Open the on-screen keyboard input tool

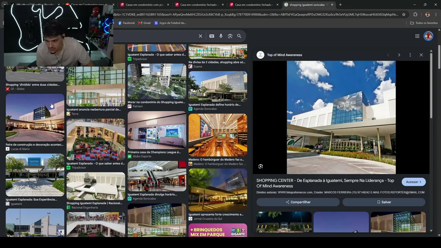212,36
